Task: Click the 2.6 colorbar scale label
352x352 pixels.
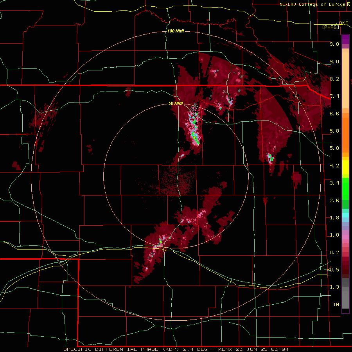Action: (334, 201)
